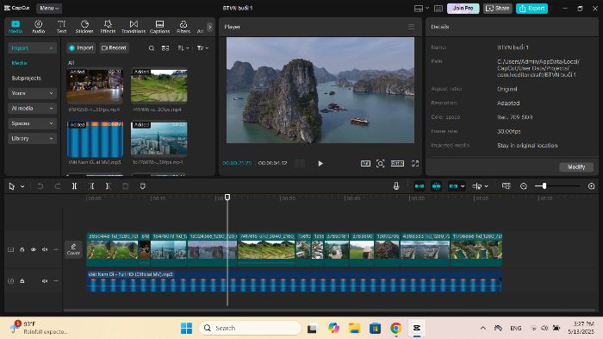Select Media under Import in sidebar

19,63
